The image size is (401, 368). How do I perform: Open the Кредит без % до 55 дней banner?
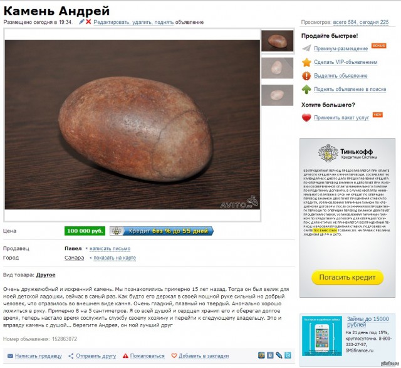click(162, 231)
